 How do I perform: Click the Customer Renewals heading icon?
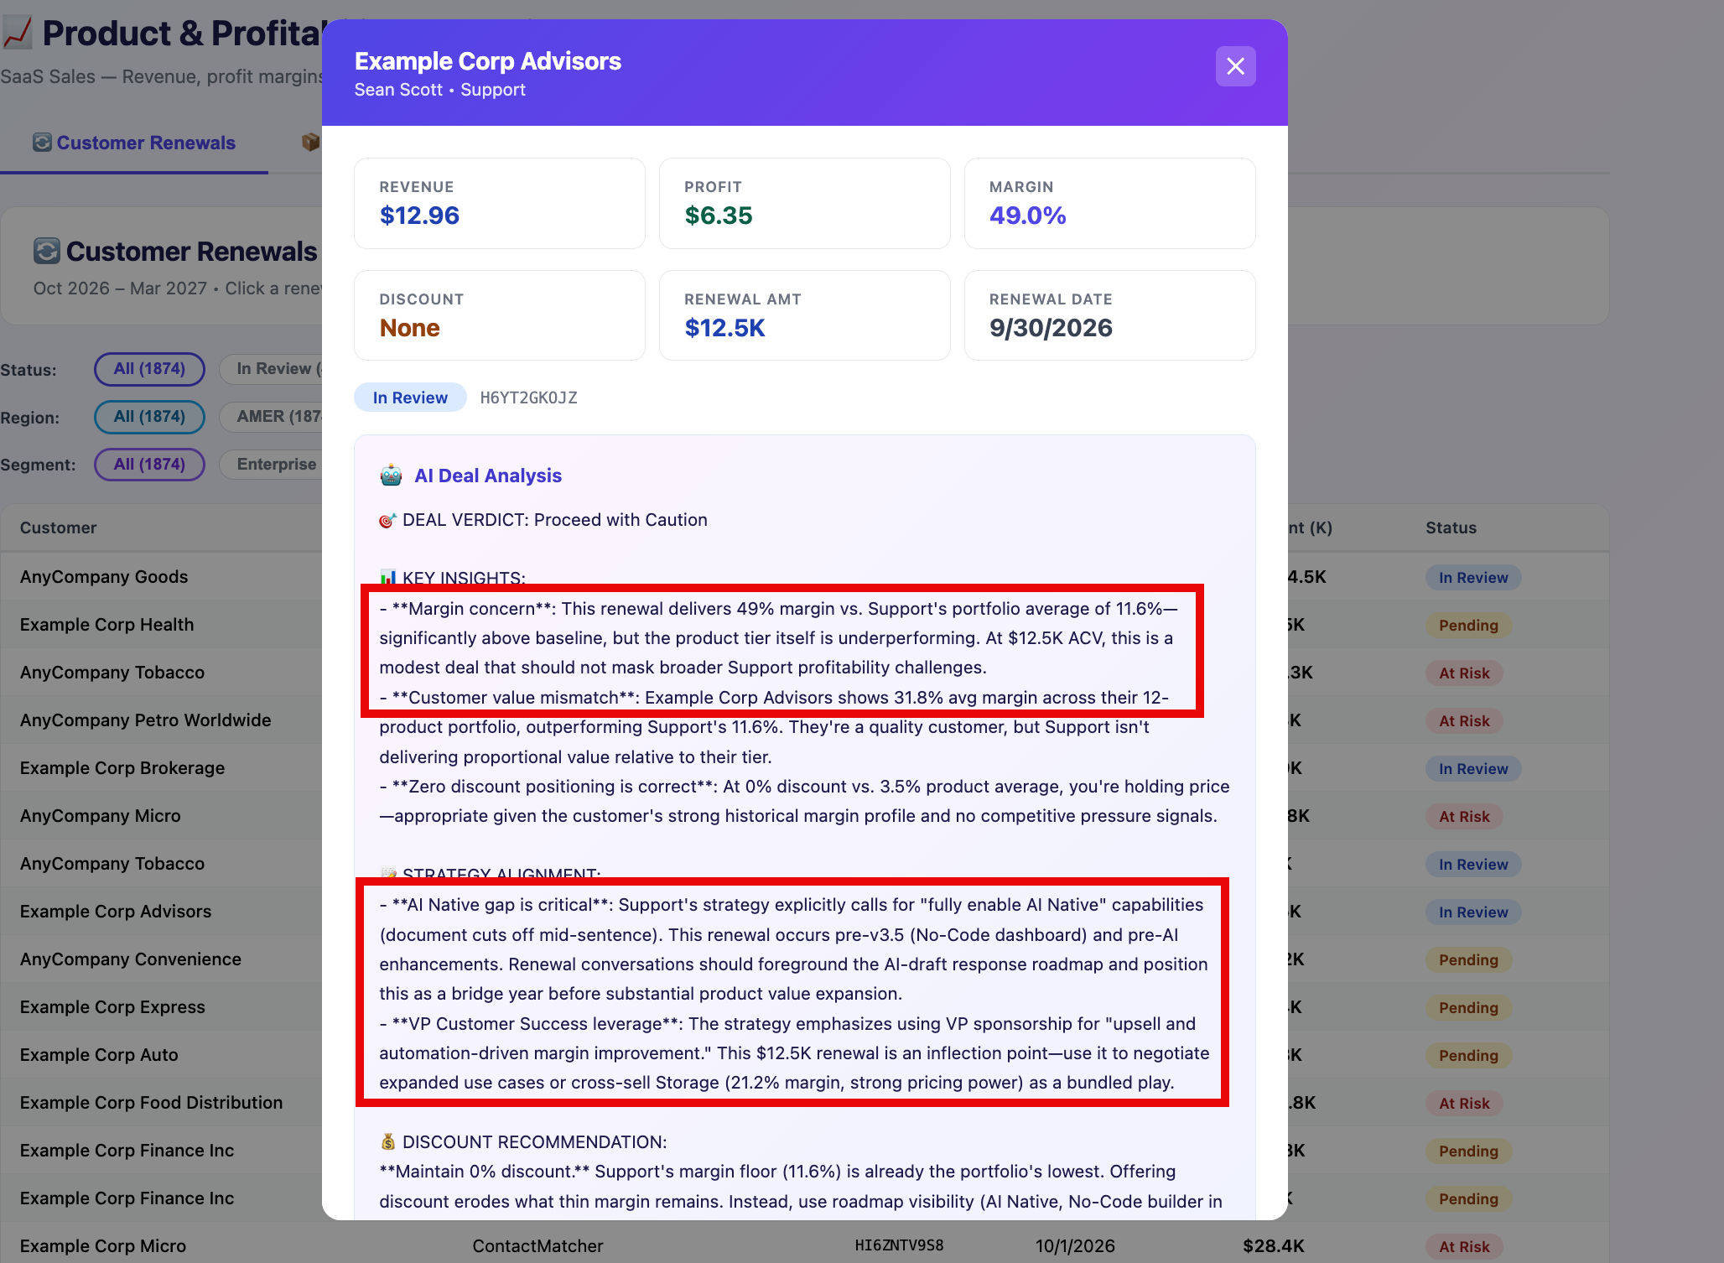click(47, 251)
